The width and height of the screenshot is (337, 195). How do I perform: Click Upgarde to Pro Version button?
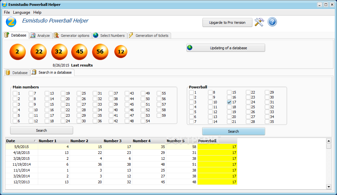[x=227, y=22]
